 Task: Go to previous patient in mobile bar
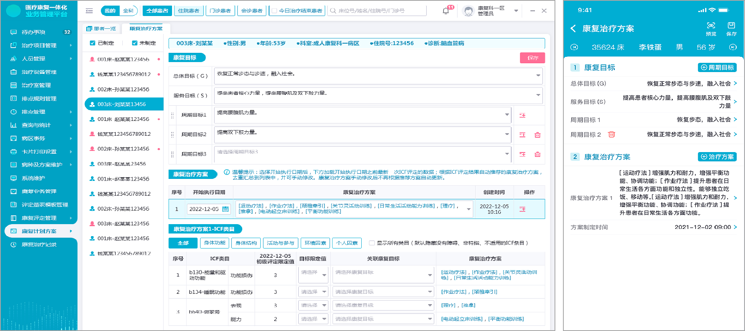[x=574, y=47]
